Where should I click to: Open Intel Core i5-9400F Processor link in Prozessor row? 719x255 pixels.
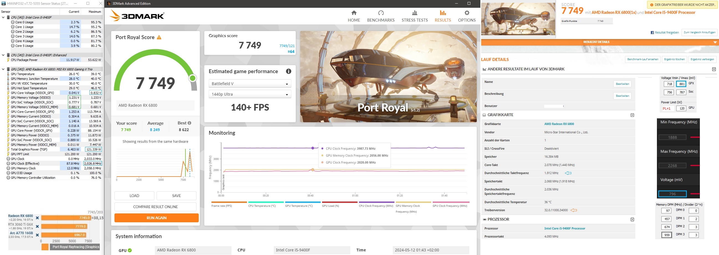click(565, 228)
